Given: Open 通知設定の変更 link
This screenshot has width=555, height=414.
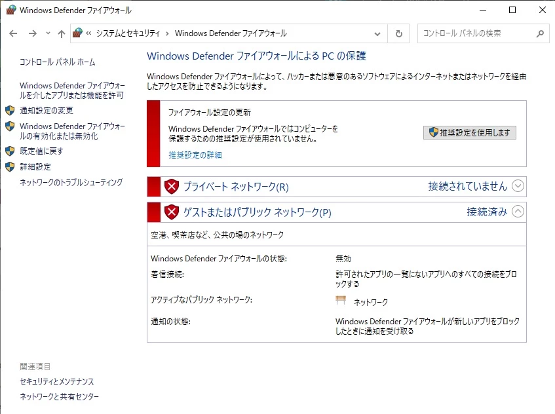Looking at the screenshot, I should [47, 111].
